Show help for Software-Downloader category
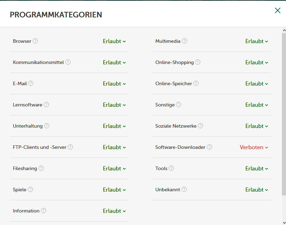This screenshot has width=286, height=225. [x=209, y=147]
